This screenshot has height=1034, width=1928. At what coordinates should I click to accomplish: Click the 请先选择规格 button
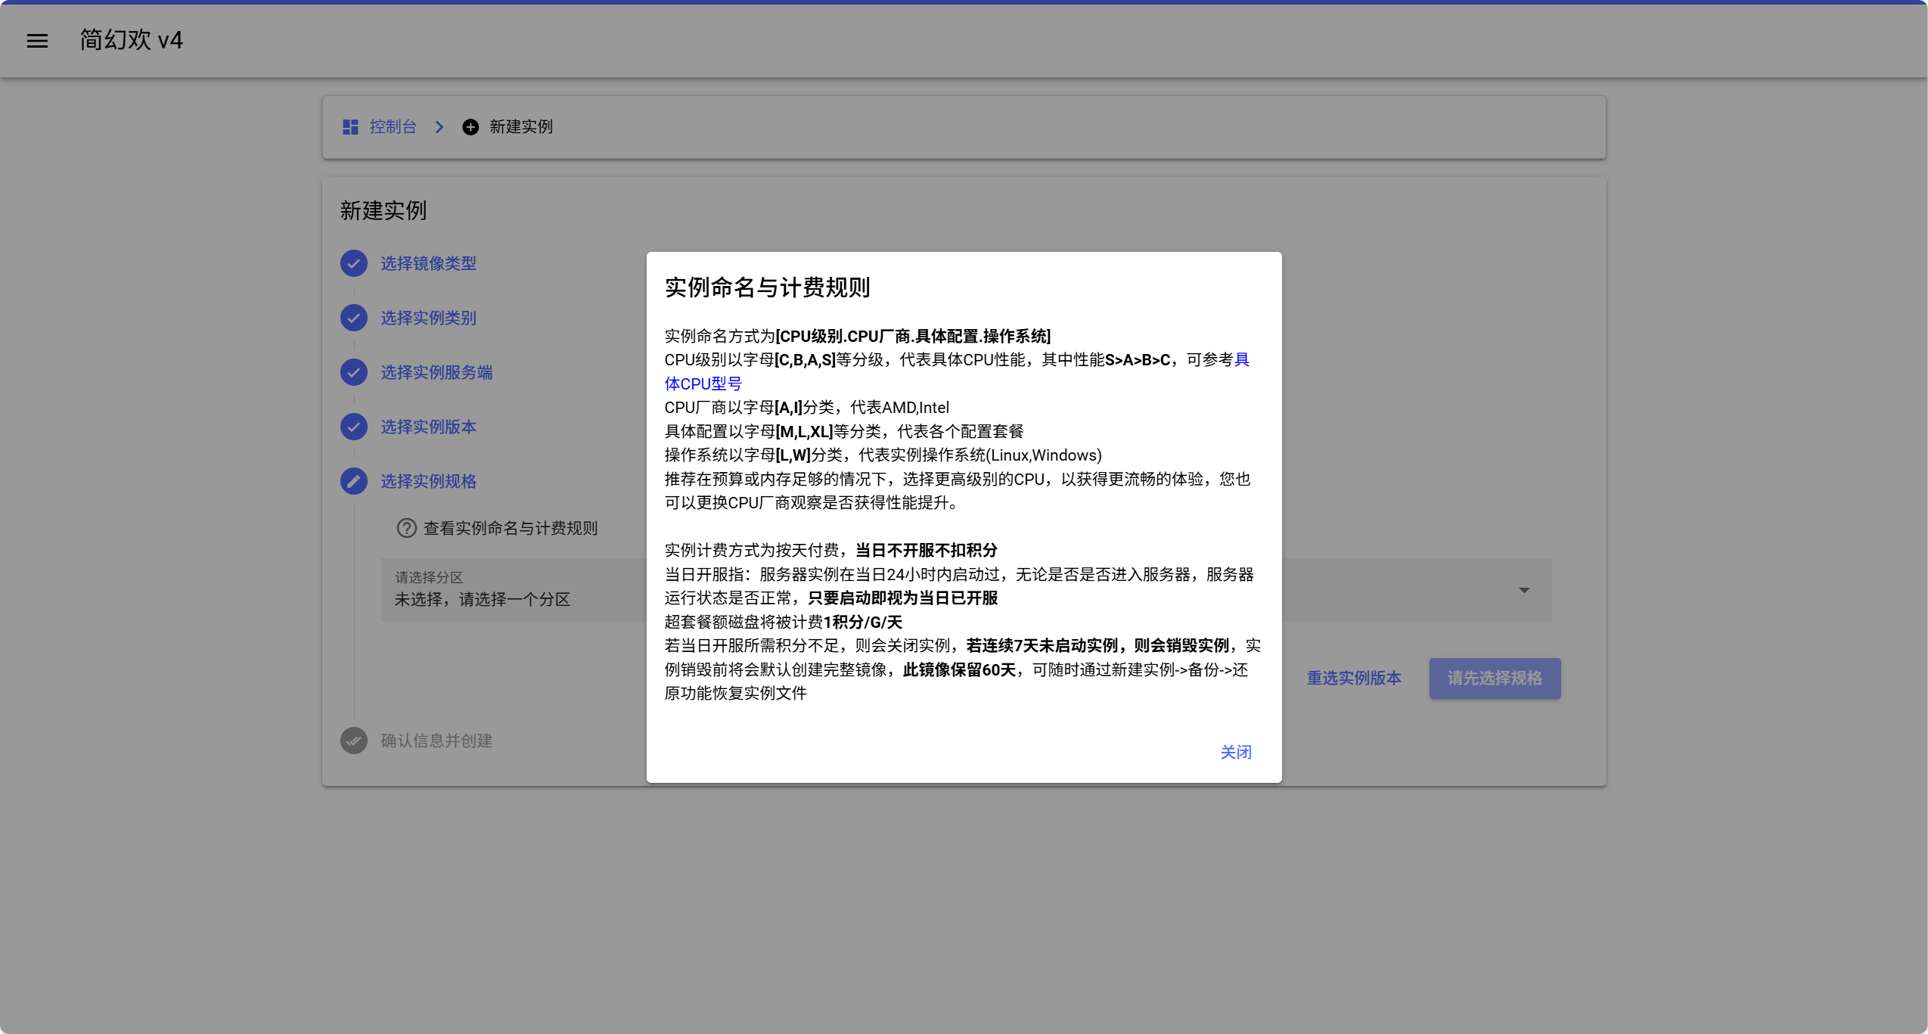(x=1495, y=678)
